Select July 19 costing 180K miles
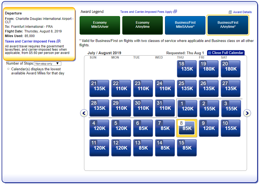261x185 pixels. [209, 69]
